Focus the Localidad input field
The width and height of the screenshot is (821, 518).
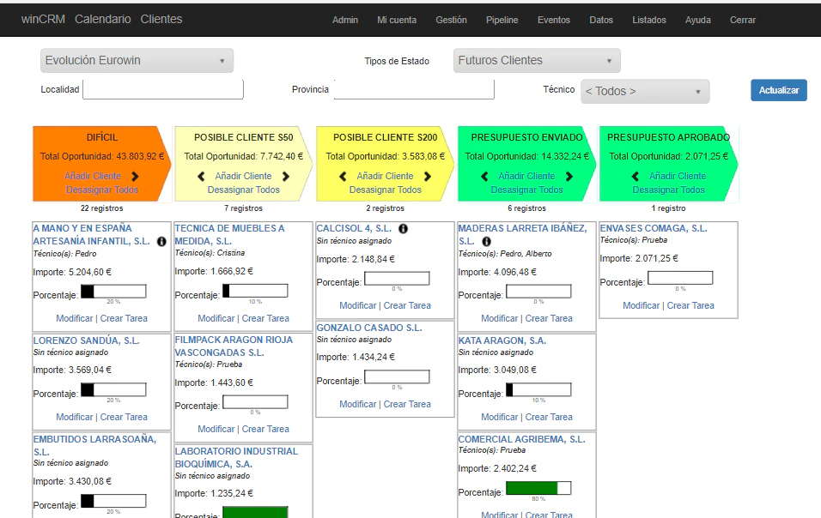[x=163, y=89]
